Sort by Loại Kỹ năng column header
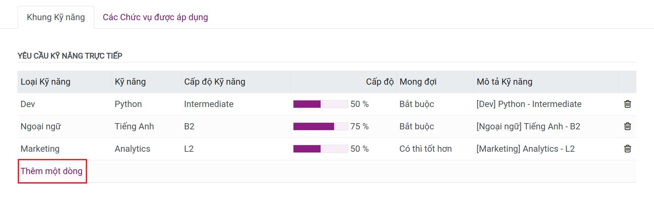 pyautogui.click(x=45, y=82)
